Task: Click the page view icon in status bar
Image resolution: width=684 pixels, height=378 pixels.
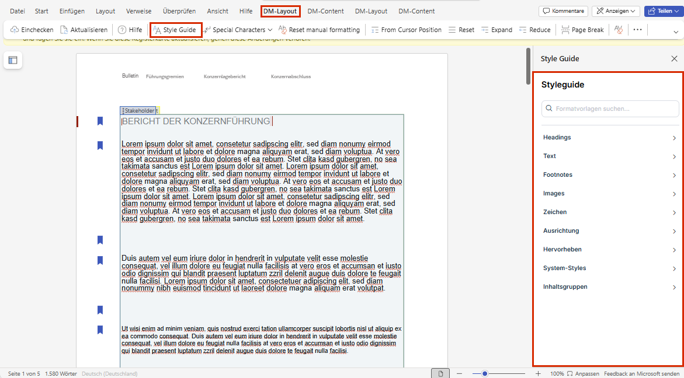Action: (x=440, y=373)
